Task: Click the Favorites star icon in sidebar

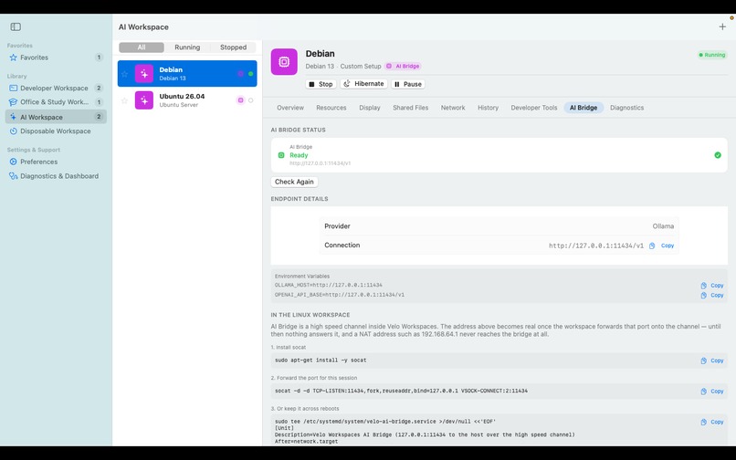Action: click(13, 57)
